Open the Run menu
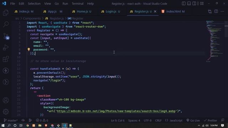This screenshot has width=228, height=128. (65, 4)
